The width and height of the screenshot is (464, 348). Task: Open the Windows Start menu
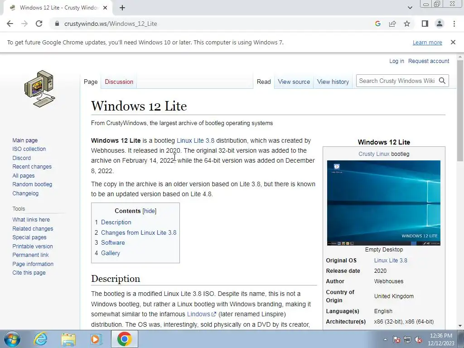point(12,339)
